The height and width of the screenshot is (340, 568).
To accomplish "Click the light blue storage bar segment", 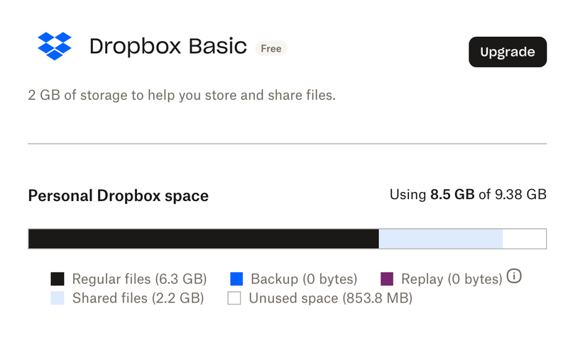I will pyautogui.click(x=440, y=239).
